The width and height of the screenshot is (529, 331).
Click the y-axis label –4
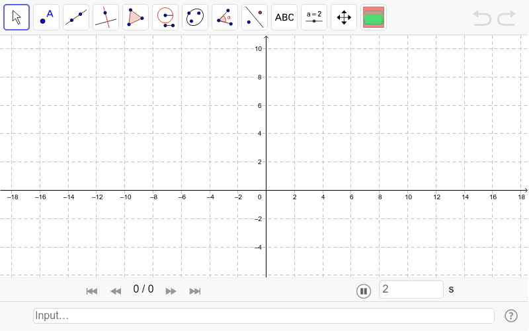pyautogui.click(x=258, y=248)
